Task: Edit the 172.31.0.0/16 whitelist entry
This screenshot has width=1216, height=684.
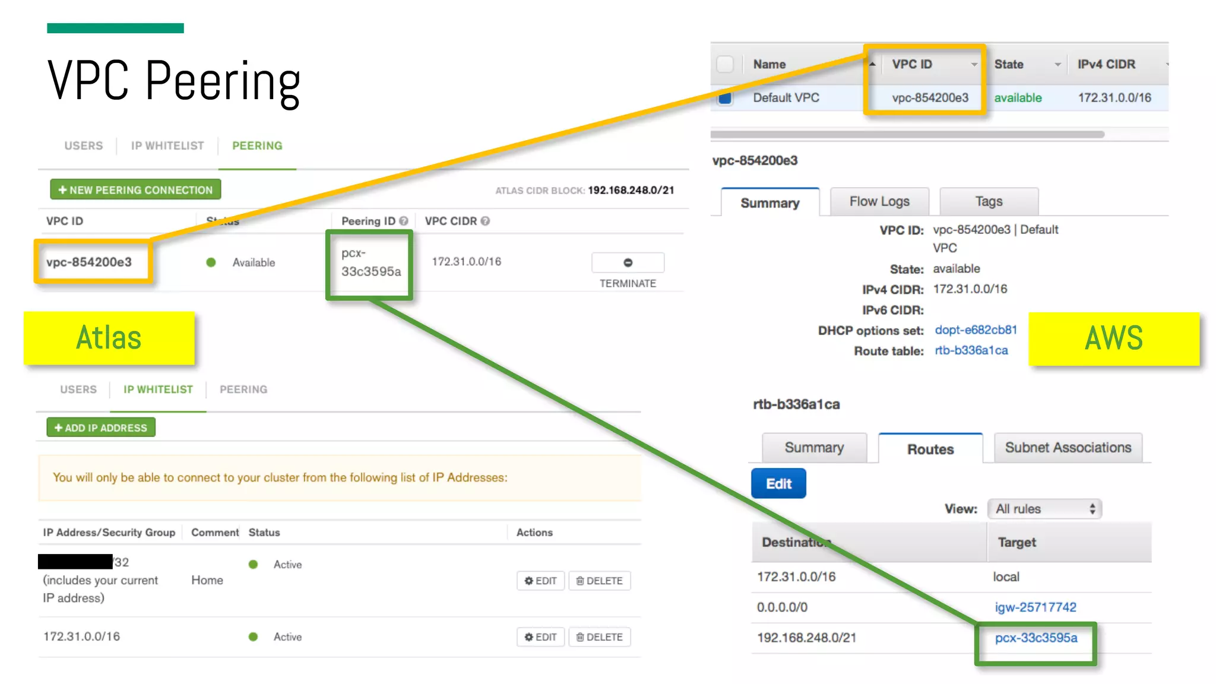Action: pyautogui.click(x=540, y=637)
